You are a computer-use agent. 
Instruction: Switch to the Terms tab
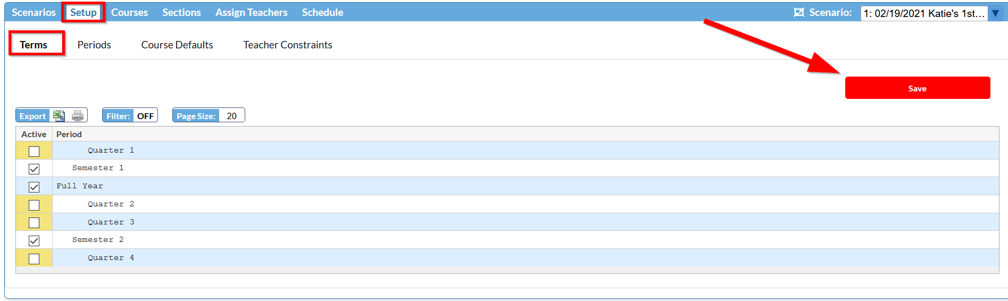pyautogui.click(x=34, y=45)
